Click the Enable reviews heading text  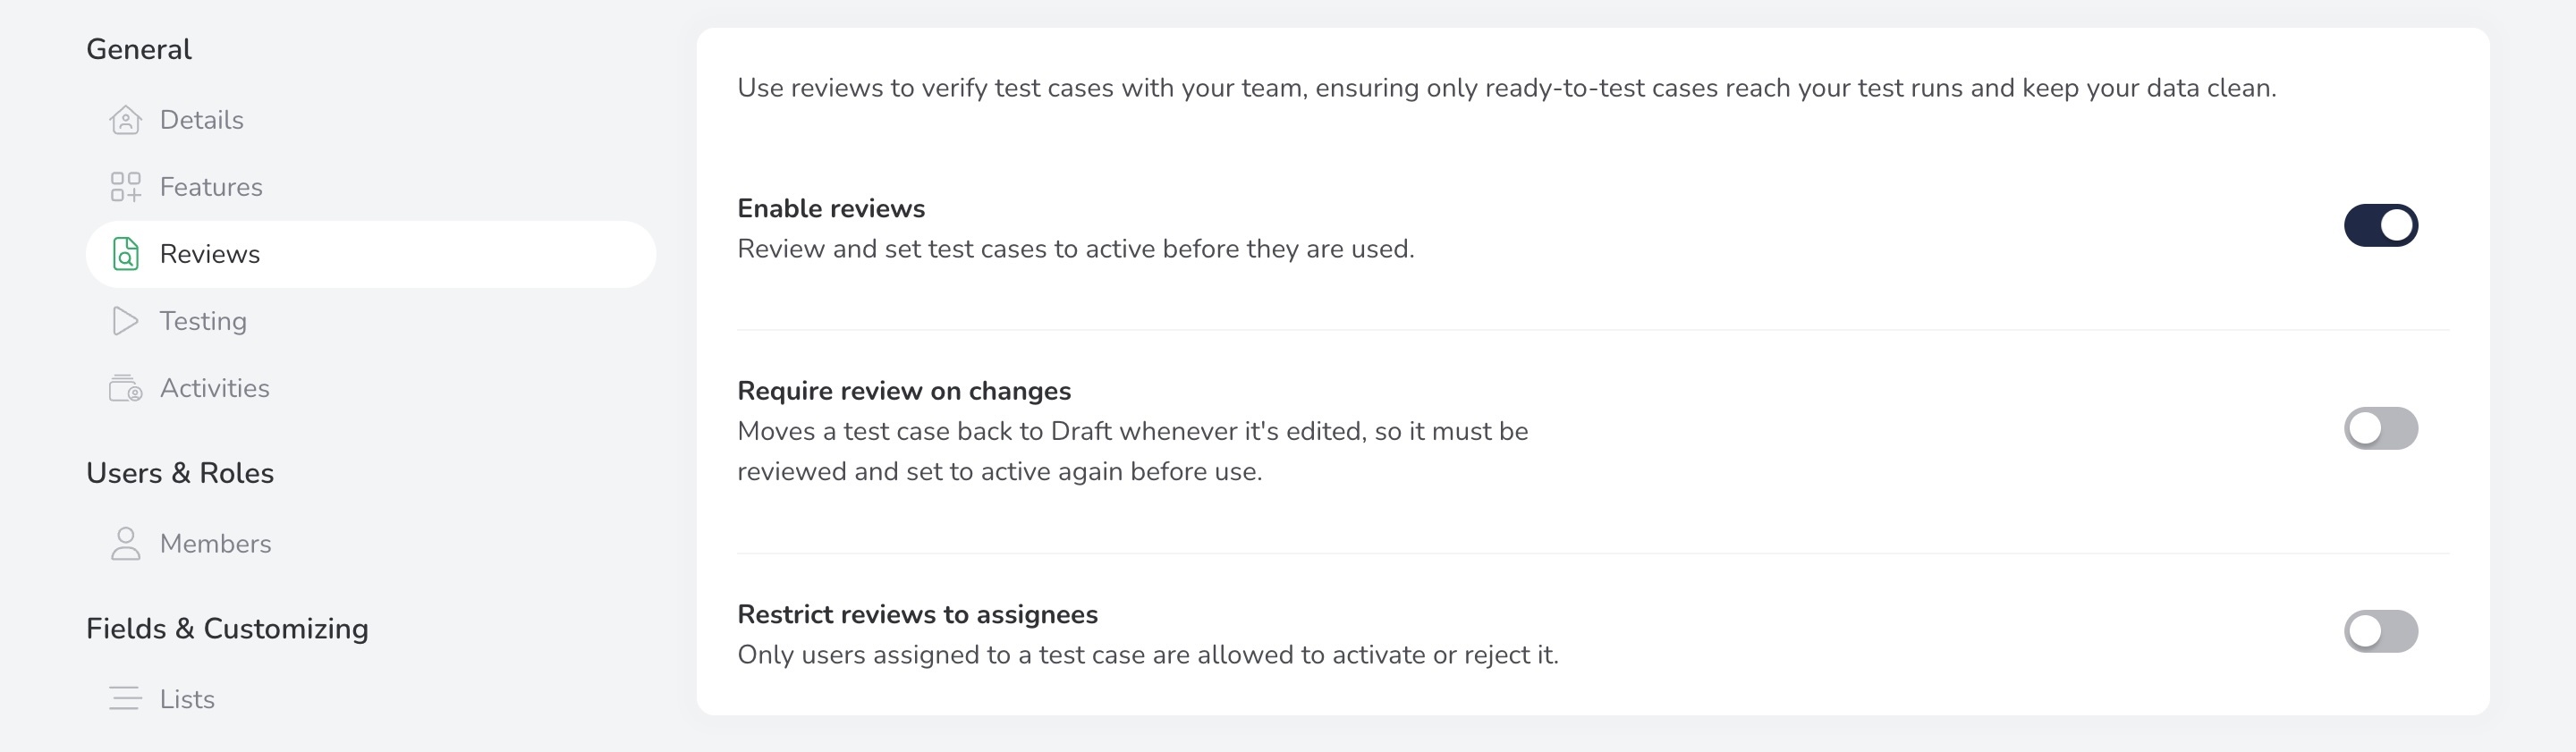tap(831, 208)
